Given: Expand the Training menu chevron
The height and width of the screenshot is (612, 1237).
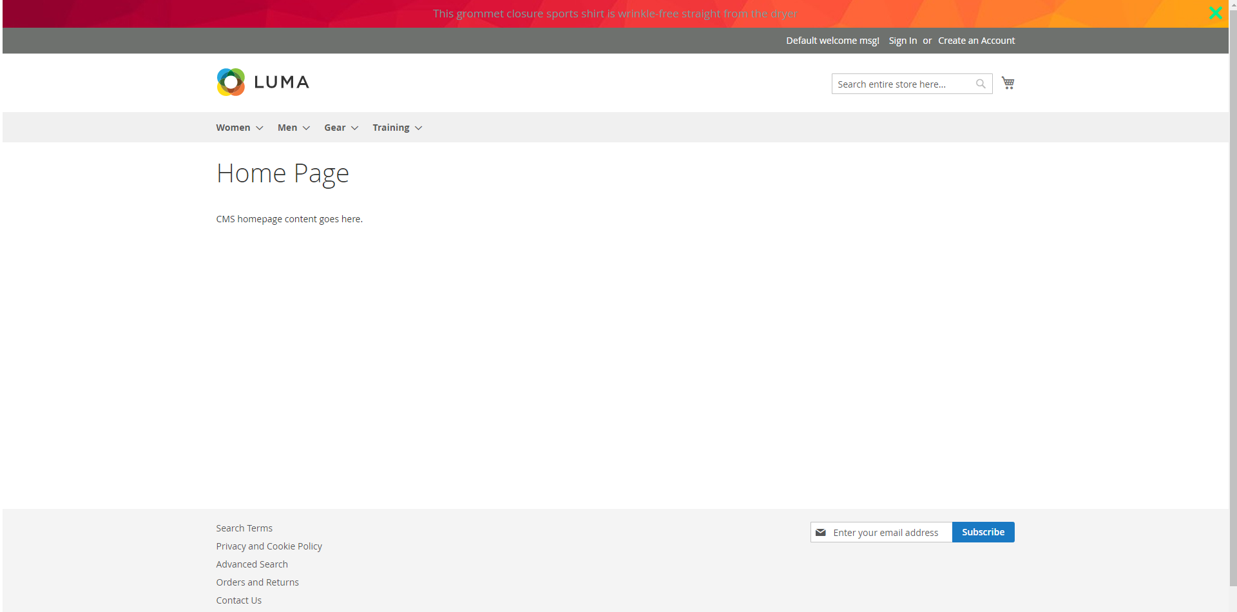Looking at the screenshot, I should point(418,128).
